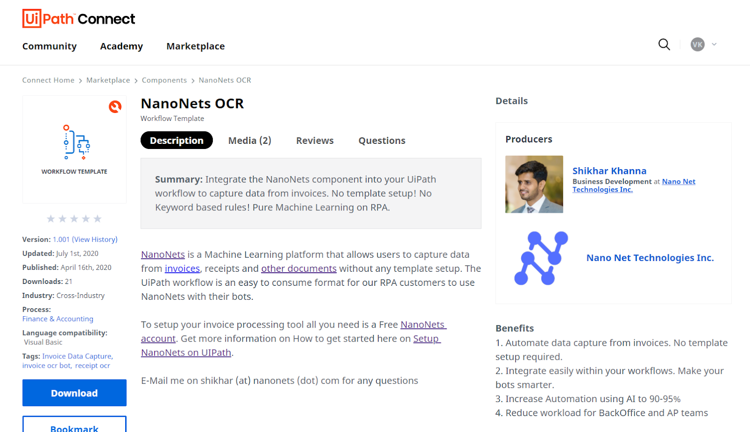Click the orange UiPath badge icon
Image resolution: width=750 pixels, height=432 pixels.
(115, 107)
